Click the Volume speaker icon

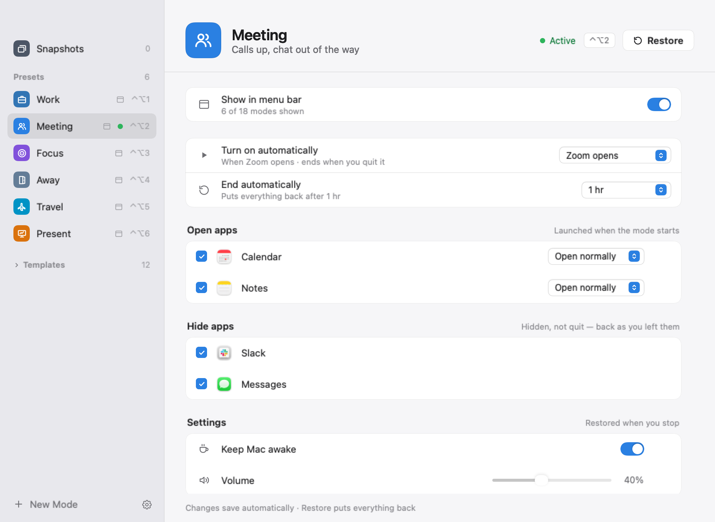204,480
